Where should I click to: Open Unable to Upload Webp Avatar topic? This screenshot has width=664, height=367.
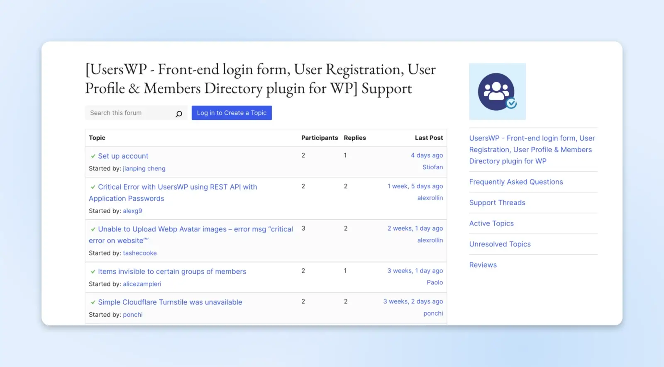[195, 229]
